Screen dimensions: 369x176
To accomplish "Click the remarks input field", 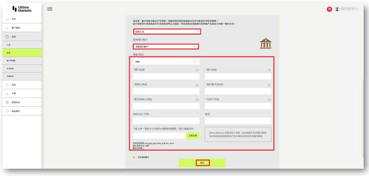I will (x=238, y=121).
